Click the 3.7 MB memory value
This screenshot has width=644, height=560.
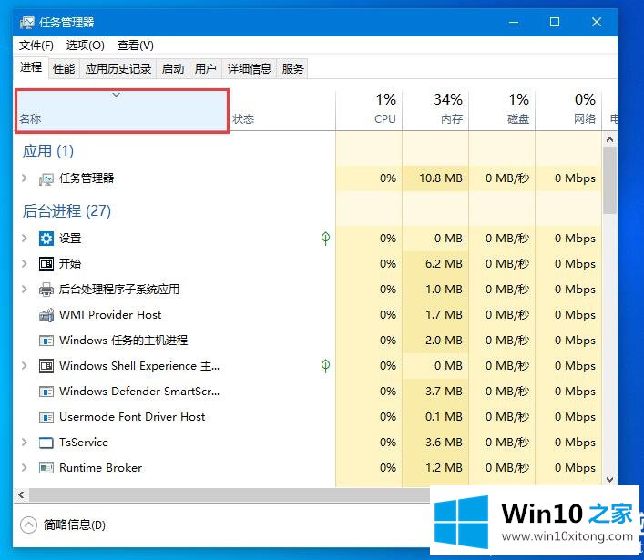pyautogui.click(x=444, y=392)
